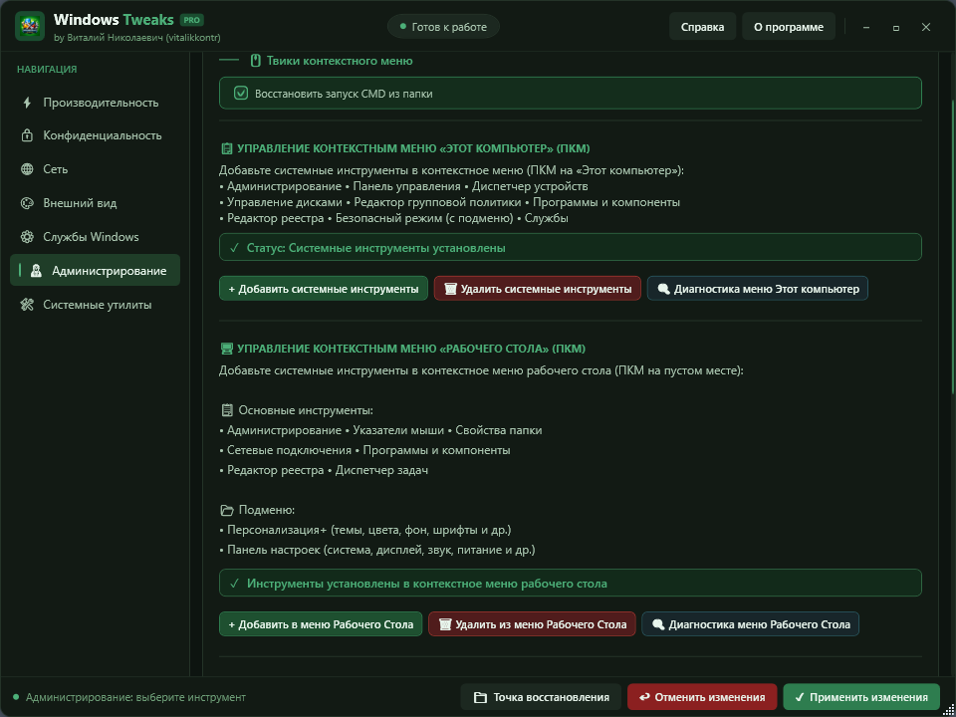Viewport: 956px width, 717px height.
Task: Click the Windows Tweaks app logo icon
Action: [x=30, y=26]
